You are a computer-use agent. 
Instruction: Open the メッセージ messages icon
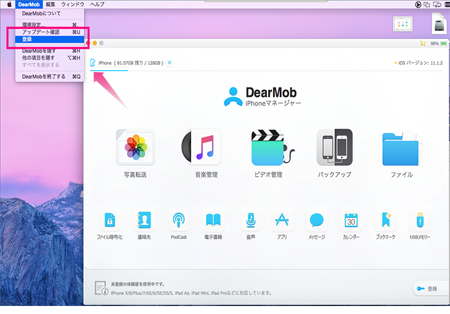tap(317, 220)
